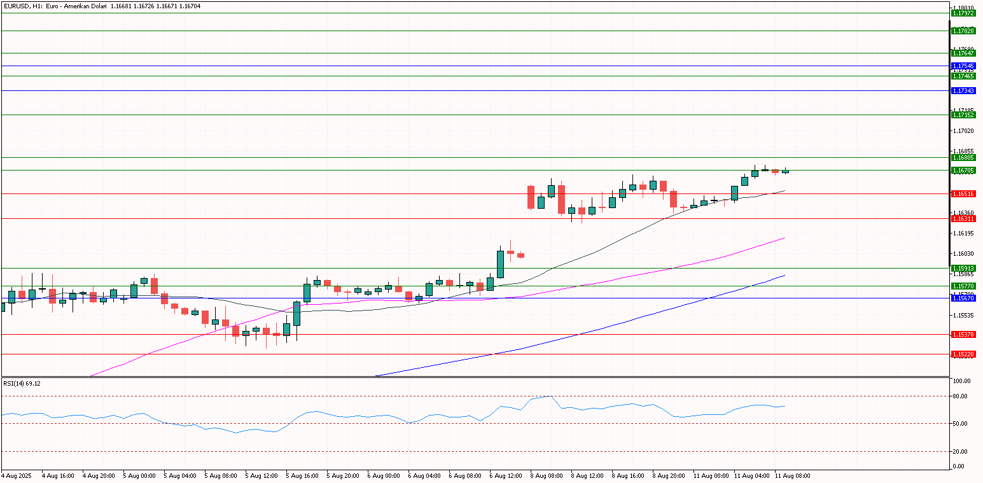Click the 5 Aug 08:00 time label
The width and height of the screenshot is (983, 483).
tap(220, 475)
